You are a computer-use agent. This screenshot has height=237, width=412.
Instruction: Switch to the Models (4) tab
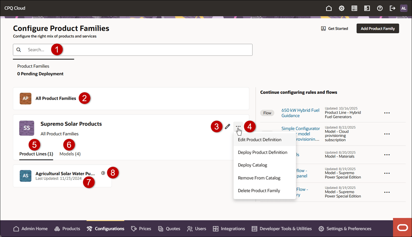pos(70,154)
